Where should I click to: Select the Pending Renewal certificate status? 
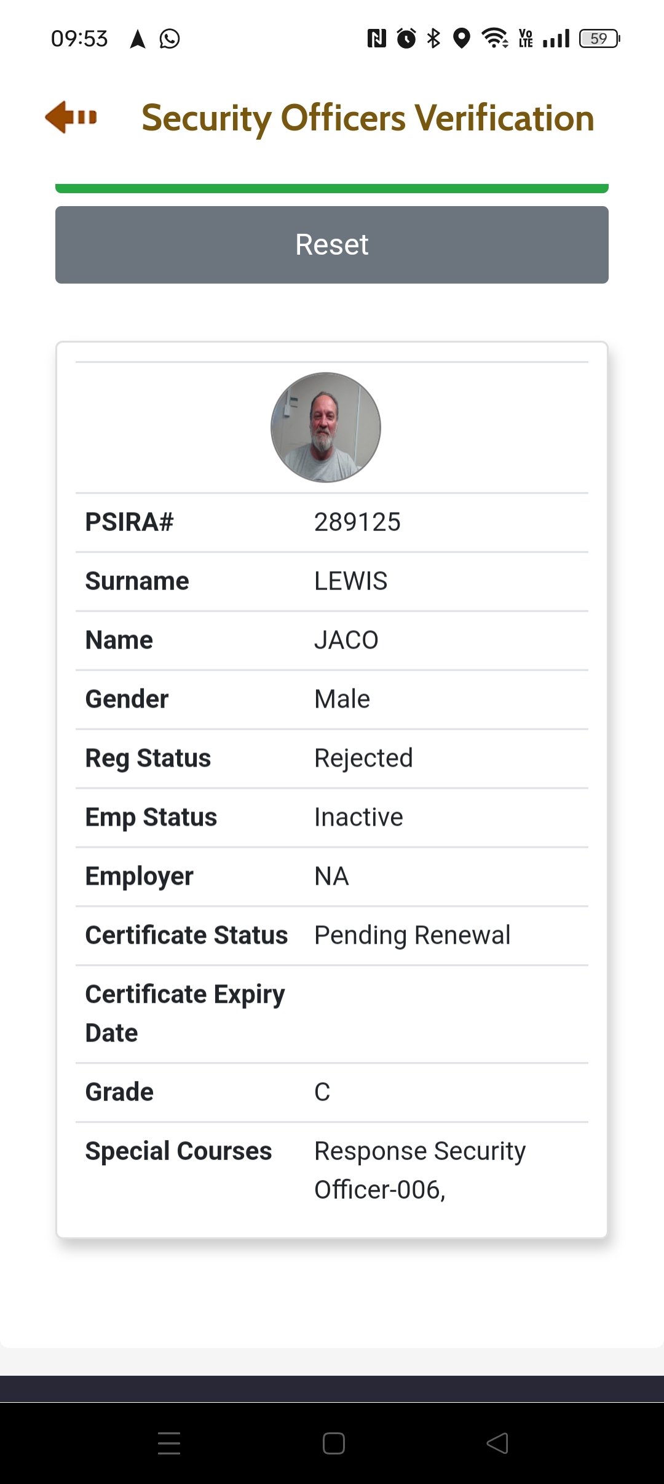tap(412, 935)
